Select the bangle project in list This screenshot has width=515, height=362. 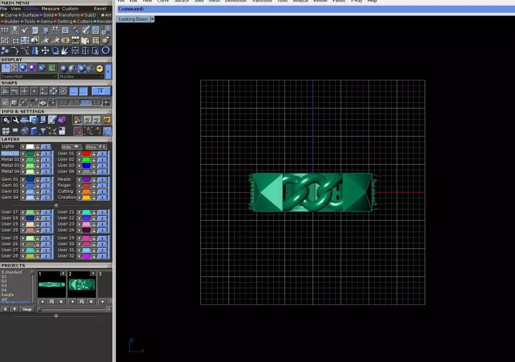click(x=8, y=295)
